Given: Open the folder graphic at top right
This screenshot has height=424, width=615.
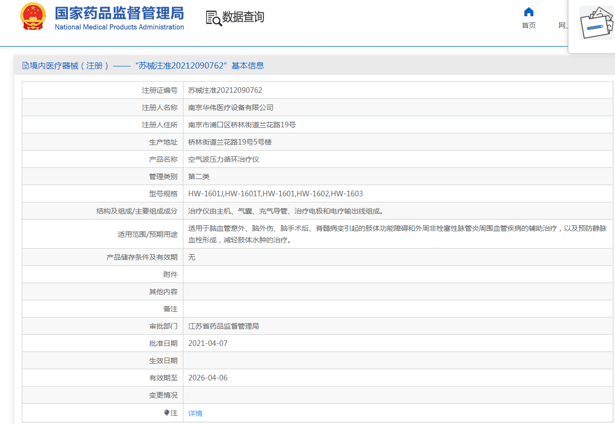Looking at the screenshot, I should (596, 22).
